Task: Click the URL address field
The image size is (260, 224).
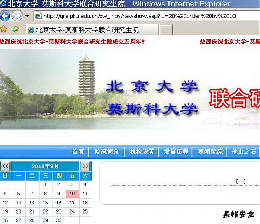Action: pyautogui.click(x=147, y=16)
